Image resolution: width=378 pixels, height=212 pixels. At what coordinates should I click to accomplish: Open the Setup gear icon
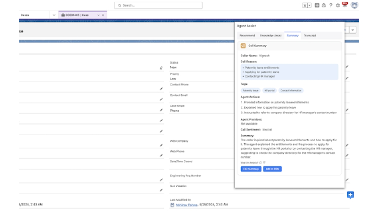pyautogui.click(x=338, y=5)
